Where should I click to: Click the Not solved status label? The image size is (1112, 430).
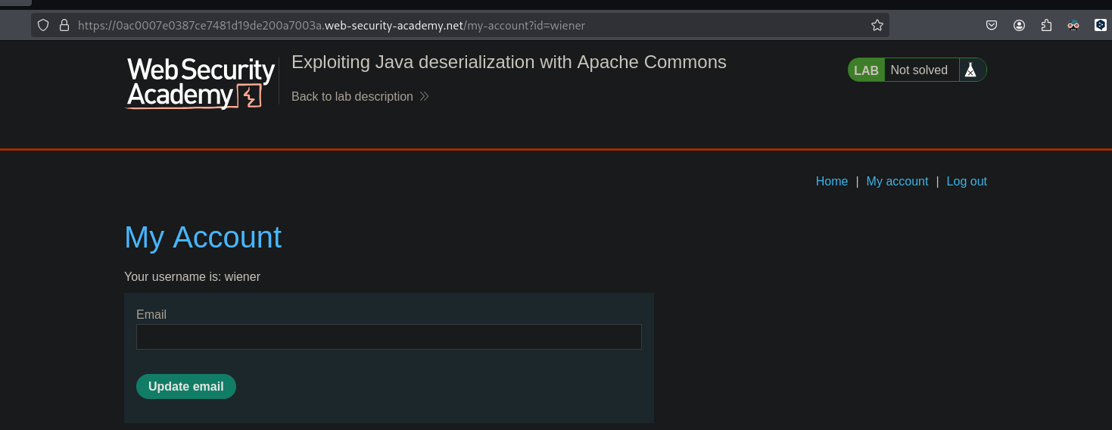(918, 70)
